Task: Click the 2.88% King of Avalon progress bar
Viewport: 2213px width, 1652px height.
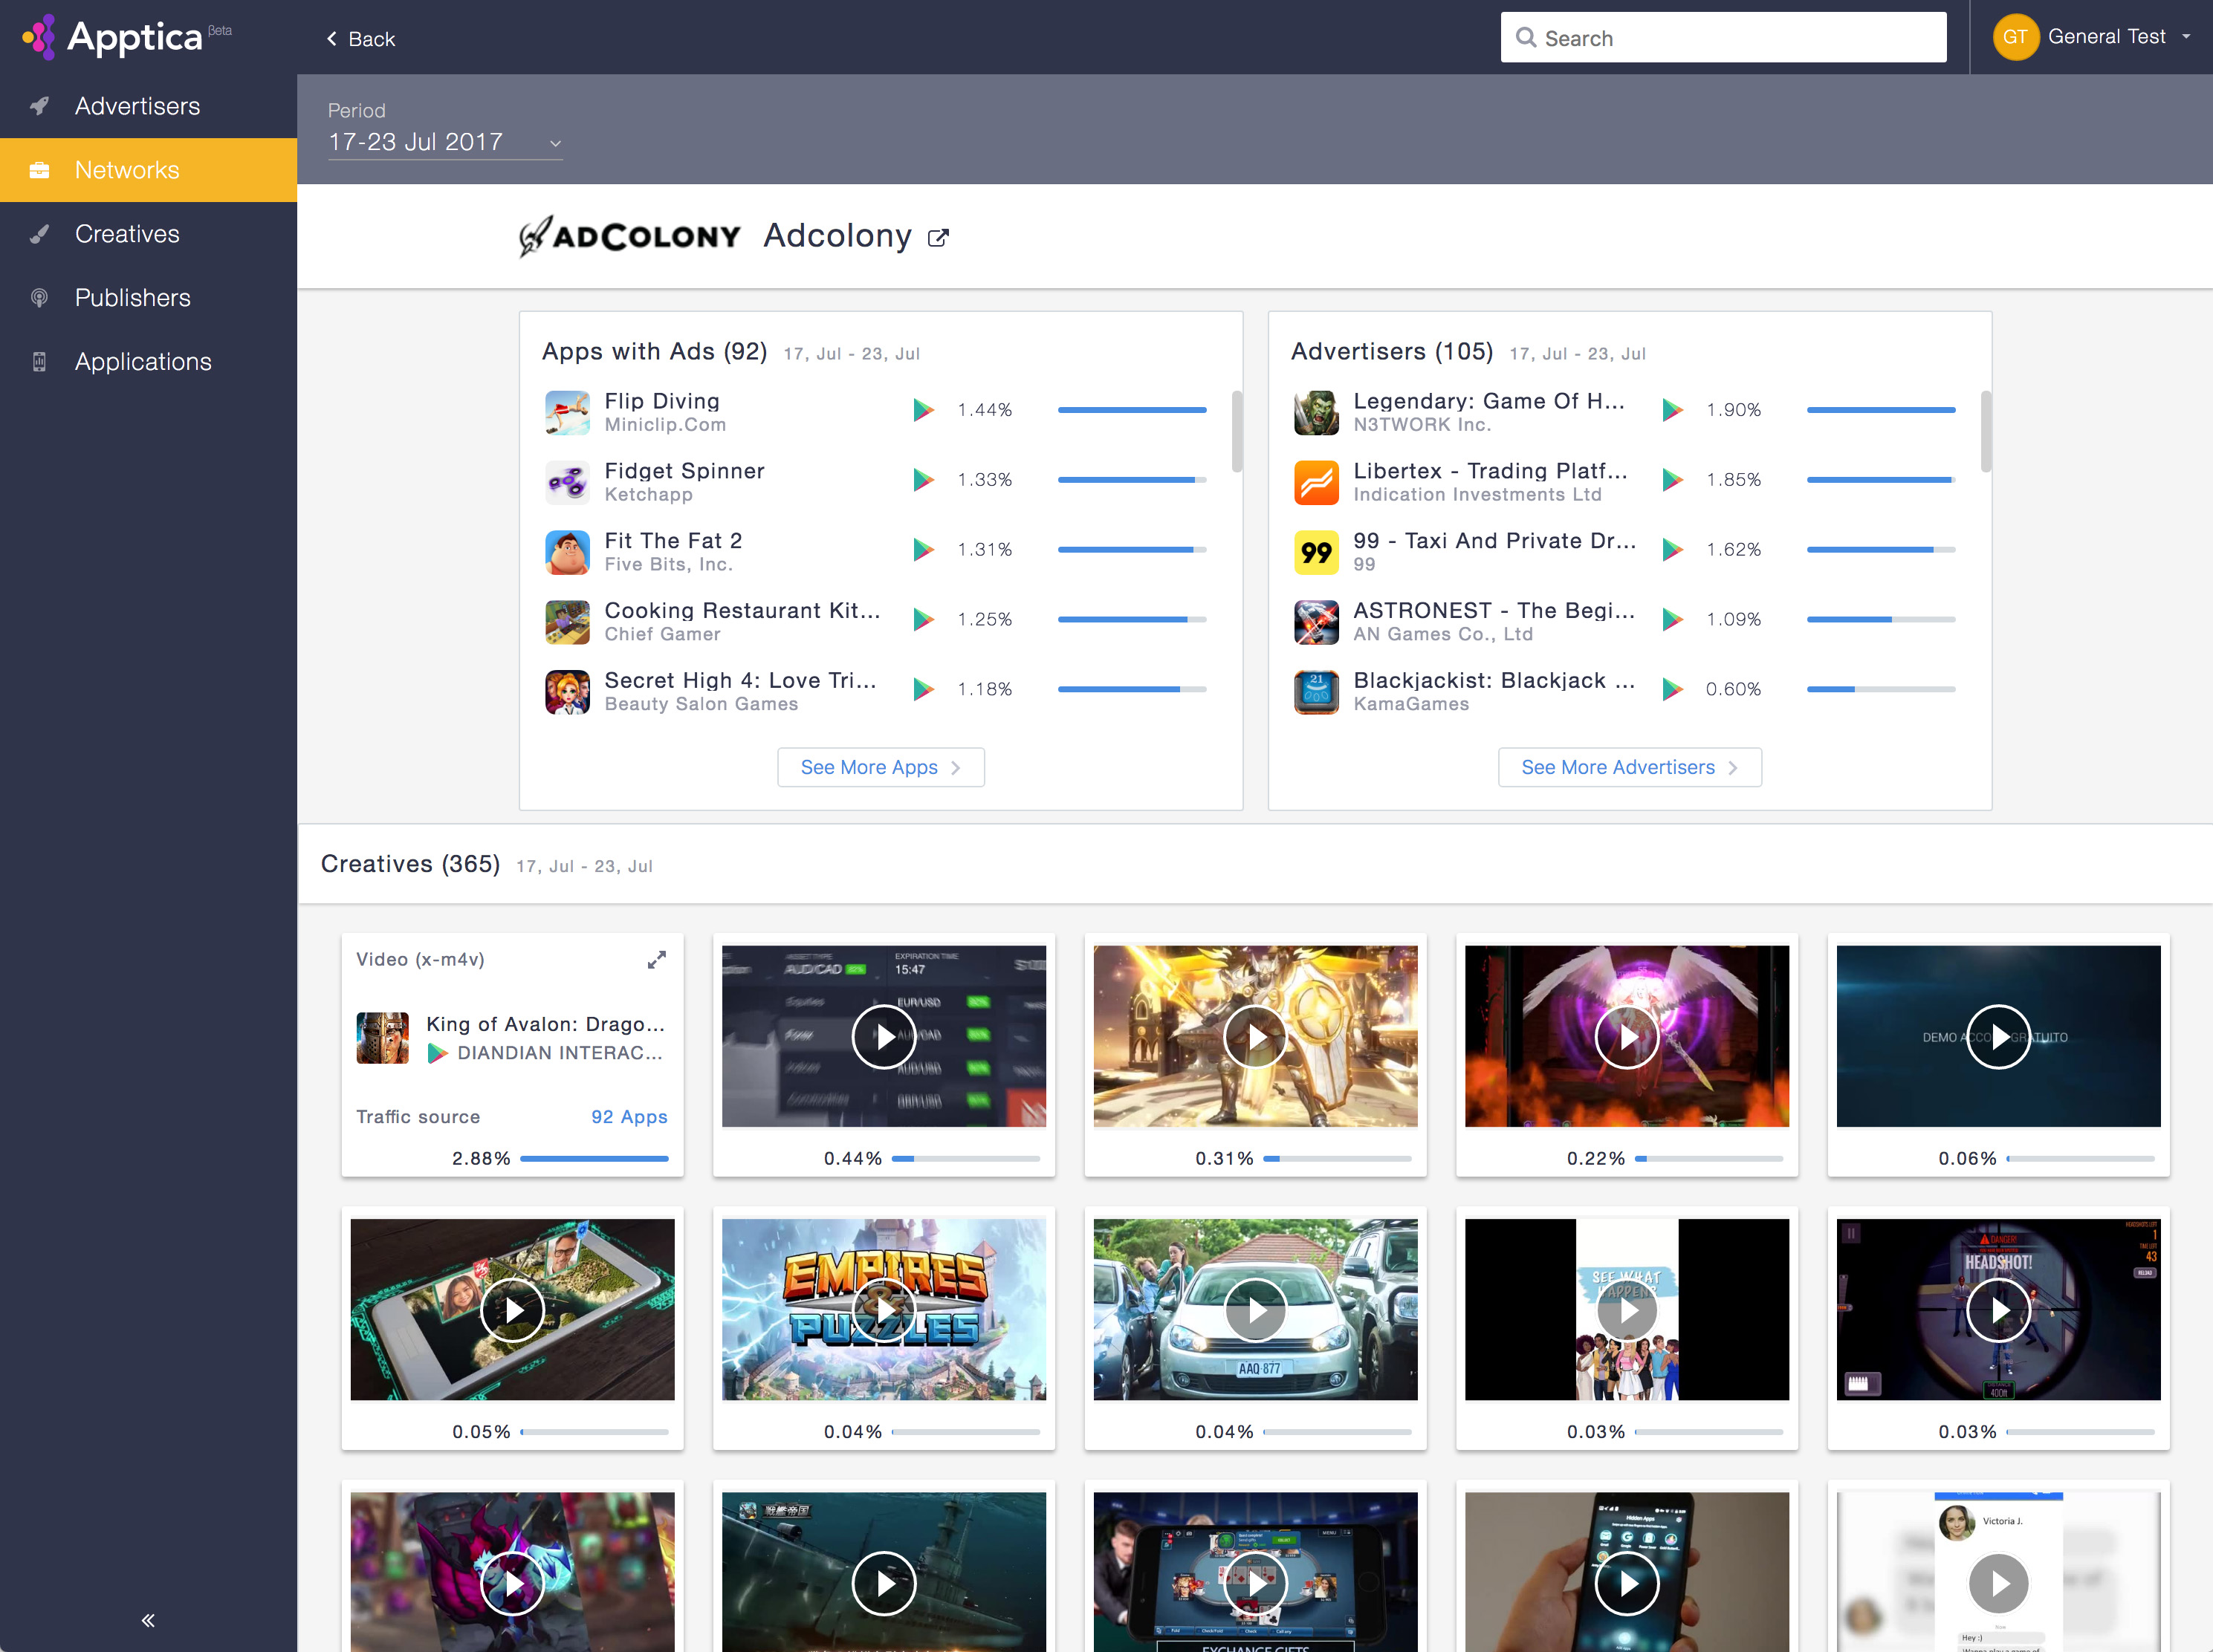Action: point(594,1158)
